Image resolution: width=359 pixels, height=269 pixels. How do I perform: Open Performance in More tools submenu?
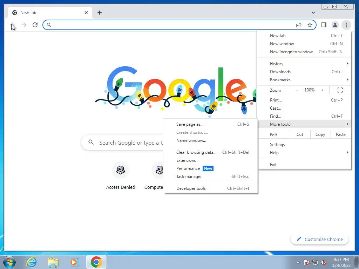click(x=210, y=168)
